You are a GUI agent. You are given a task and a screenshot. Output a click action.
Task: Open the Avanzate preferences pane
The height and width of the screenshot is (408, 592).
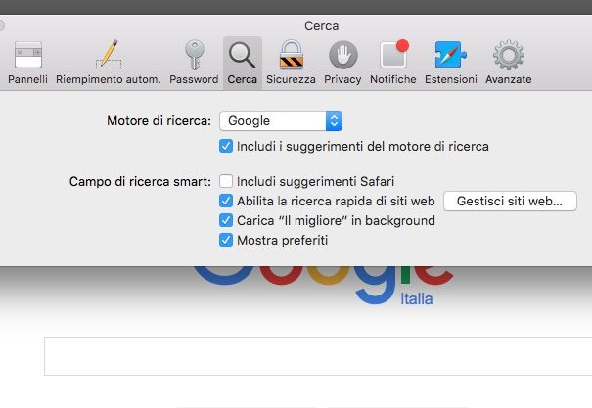coord(509,63)
